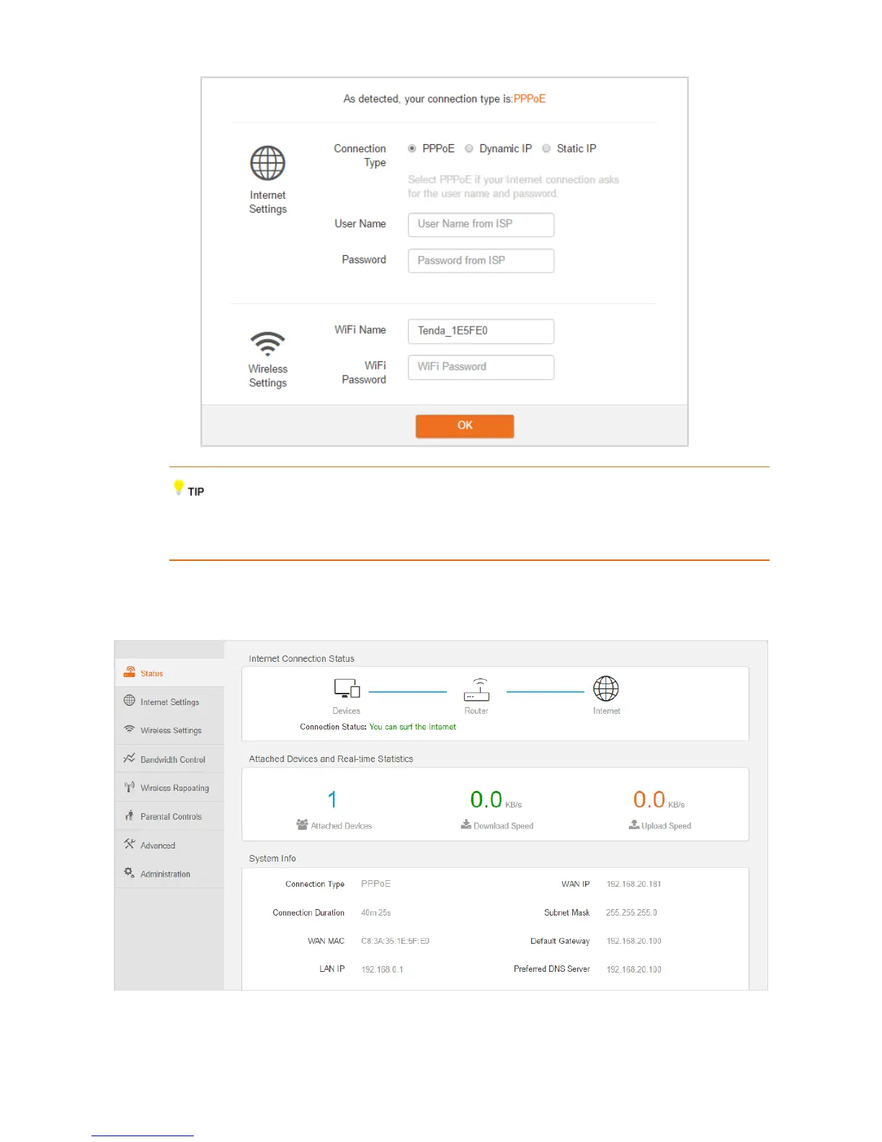The image size is (882, 1142).
Task: Open Wireless Settings in the sidebar
Action: pos(169,730)
